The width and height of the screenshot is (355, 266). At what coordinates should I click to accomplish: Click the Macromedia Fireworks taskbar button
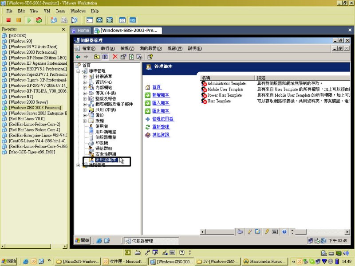click(265, 262)
